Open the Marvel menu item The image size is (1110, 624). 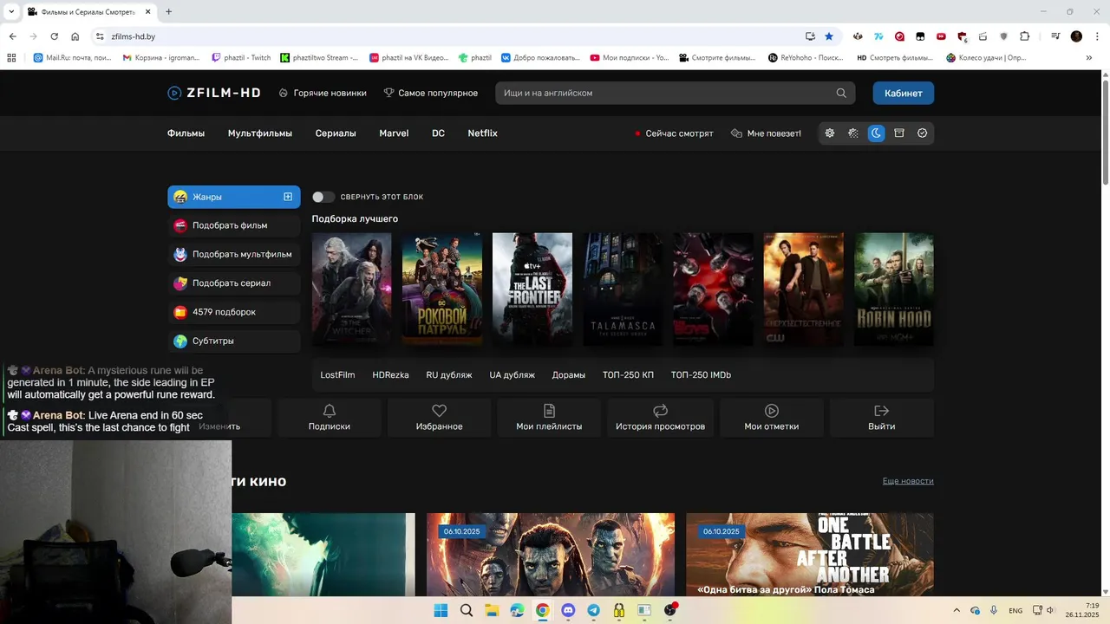pos(394,133)
